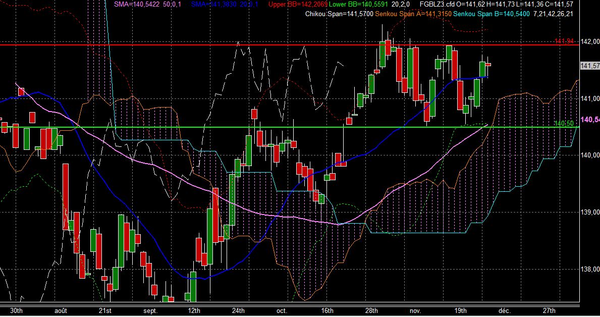Click the 21st date axis label
This screenshot has height=317, width=600.
105,310
